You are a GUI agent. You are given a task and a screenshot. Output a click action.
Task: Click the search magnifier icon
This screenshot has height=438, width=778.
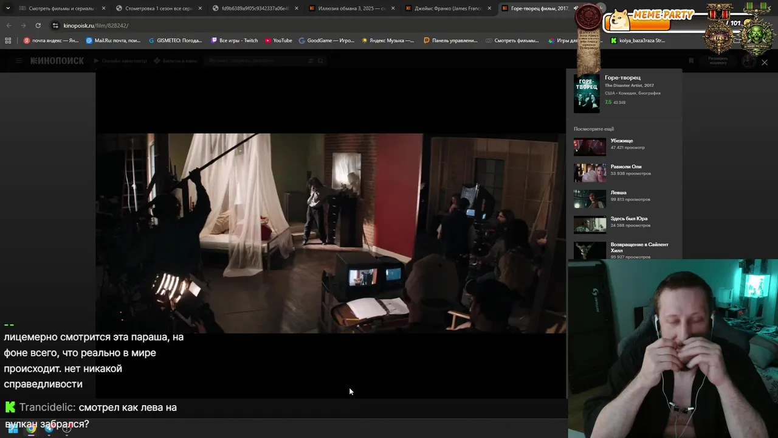[x=320, y=61]
